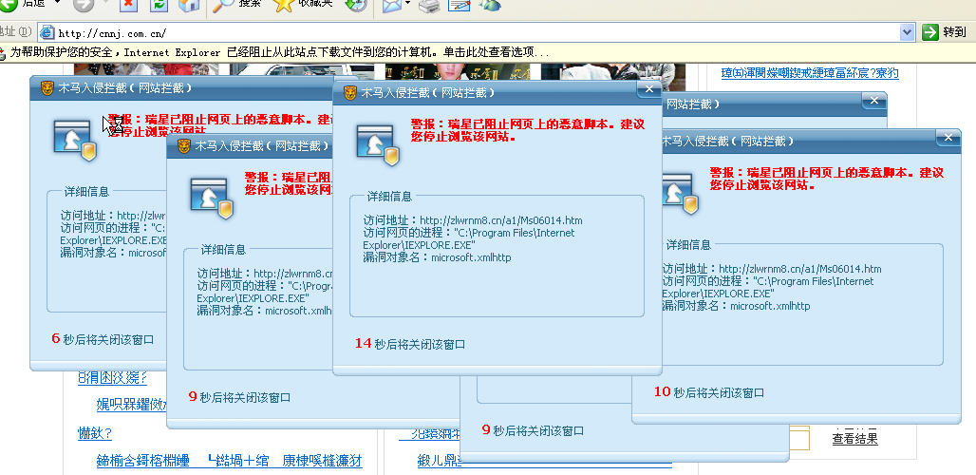This screenshot has width=976, height=475.
Task: Click 详细信息 label in 10-second popup
Action: pos(688,245)
